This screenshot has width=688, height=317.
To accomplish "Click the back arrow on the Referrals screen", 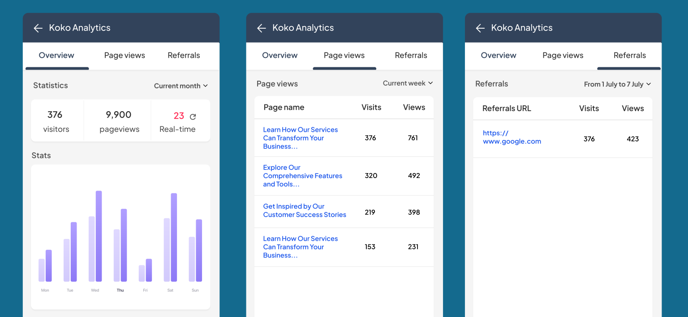I will coord(480,28).
